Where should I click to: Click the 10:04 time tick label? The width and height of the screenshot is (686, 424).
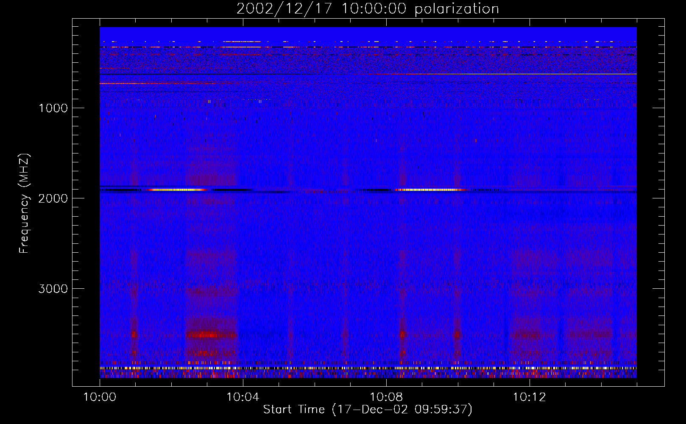243,397
